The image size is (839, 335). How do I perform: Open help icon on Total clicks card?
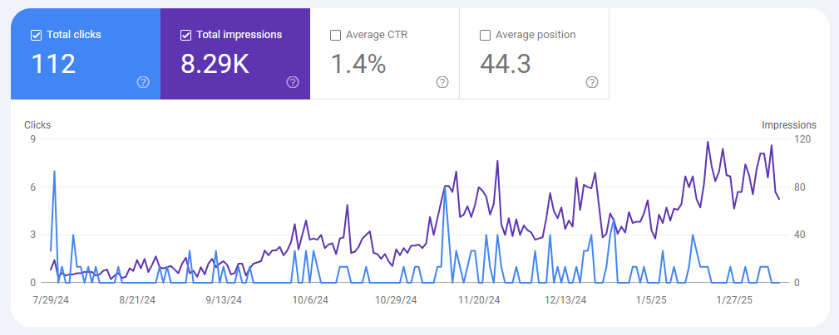coord(143,82)
